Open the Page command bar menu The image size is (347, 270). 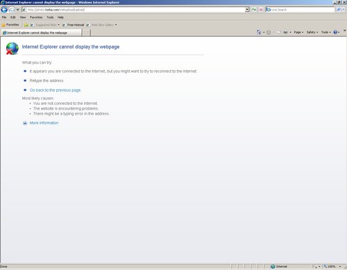[x=298, y=32]
